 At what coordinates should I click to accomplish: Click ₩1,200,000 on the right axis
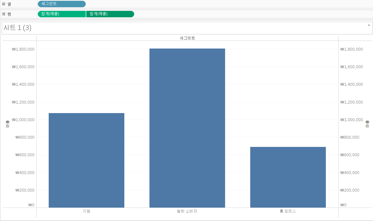click(x=352, y=102)
